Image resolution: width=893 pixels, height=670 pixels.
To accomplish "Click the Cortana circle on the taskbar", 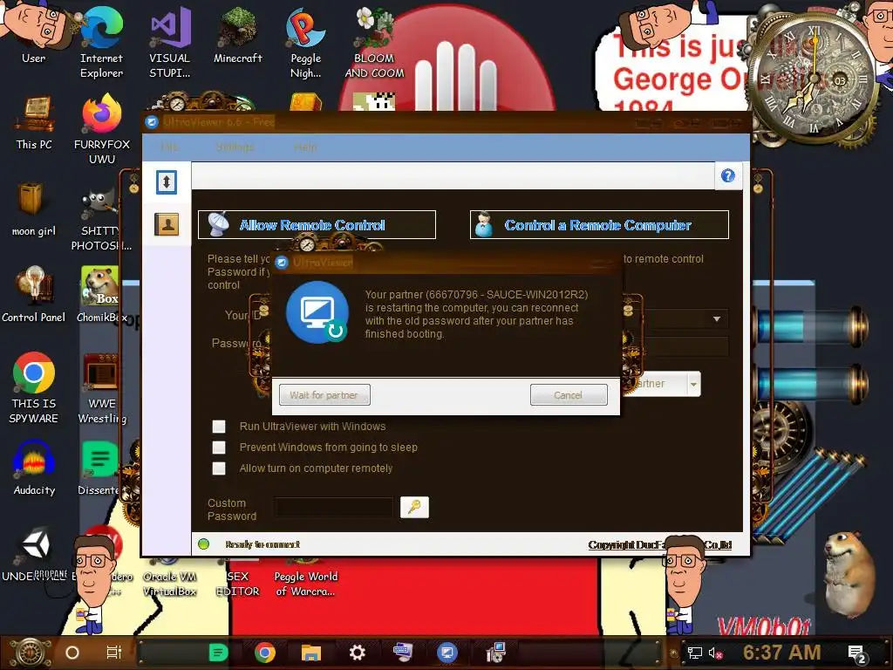I will click(x=72, y=653).
